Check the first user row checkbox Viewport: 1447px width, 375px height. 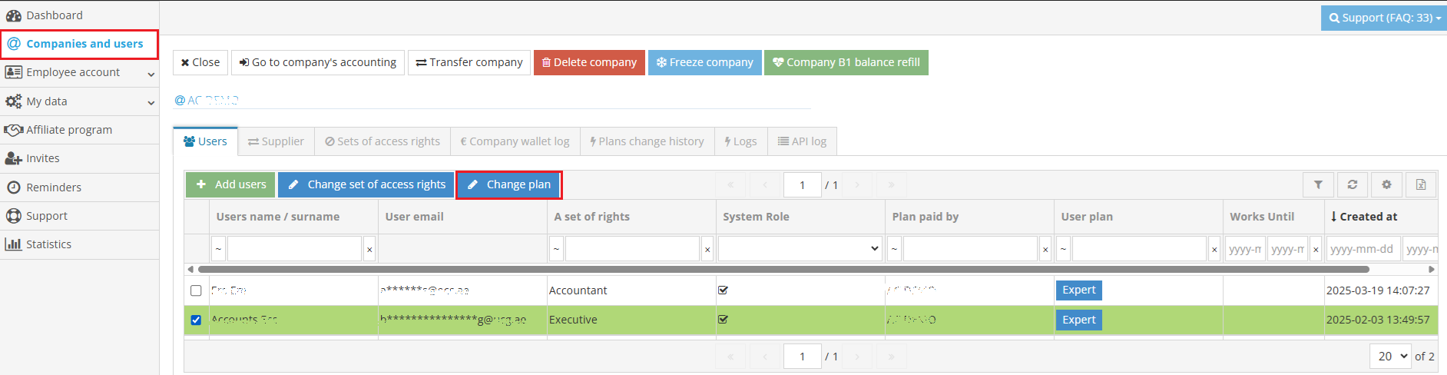[196, 290]
